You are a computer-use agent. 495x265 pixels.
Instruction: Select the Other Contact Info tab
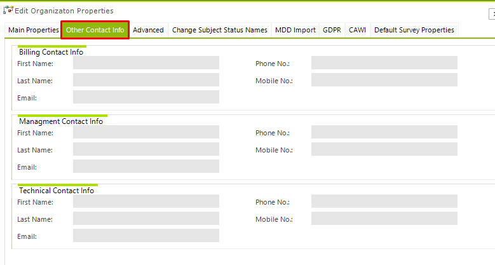(x=95, y=30)
